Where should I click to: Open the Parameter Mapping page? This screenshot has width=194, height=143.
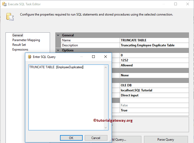[26, 40]
